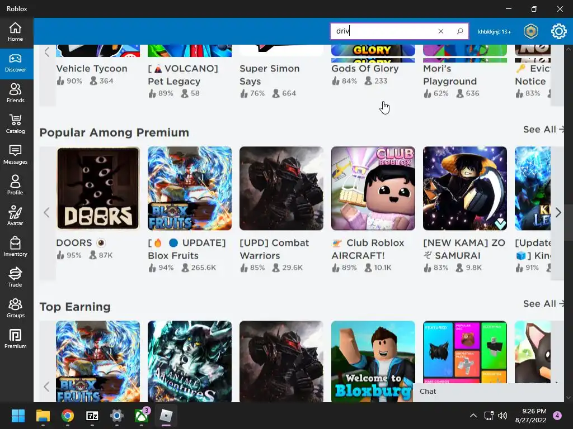This screenshot has height=429, width=573.
Task: Open the DOORS game thumbnail
Action: click(x=98, y=188)
